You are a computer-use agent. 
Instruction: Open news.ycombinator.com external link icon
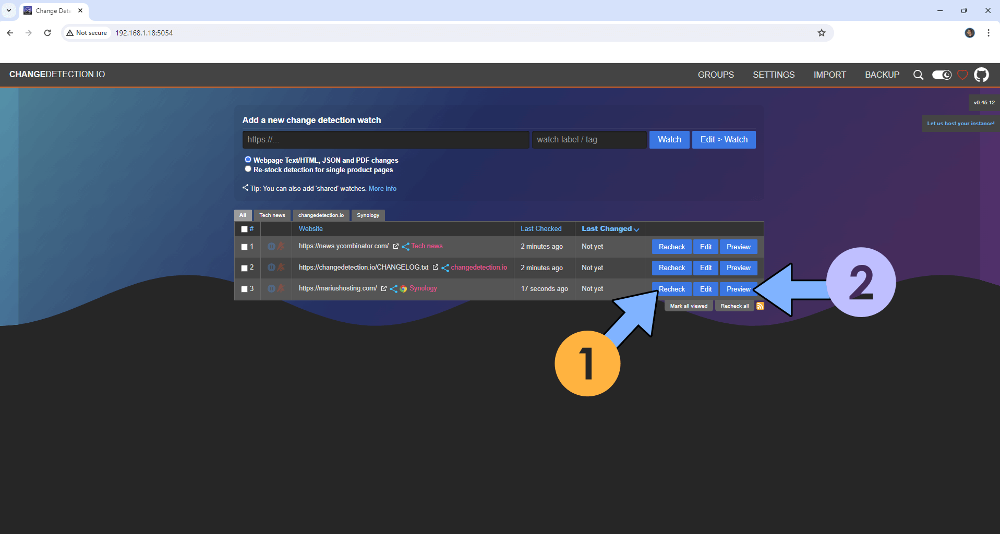pos(395,246)
